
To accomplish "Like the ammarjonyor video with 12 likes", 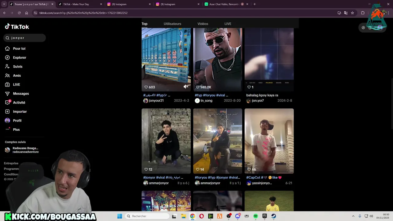I will coord(146,169).
